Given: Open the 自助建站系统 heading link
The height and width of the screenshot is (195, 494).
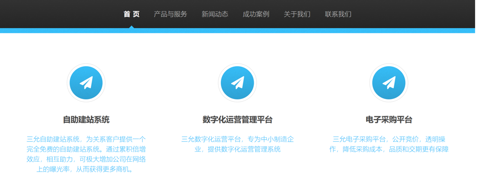Looking at the screenshot, I should click(86, 120).
